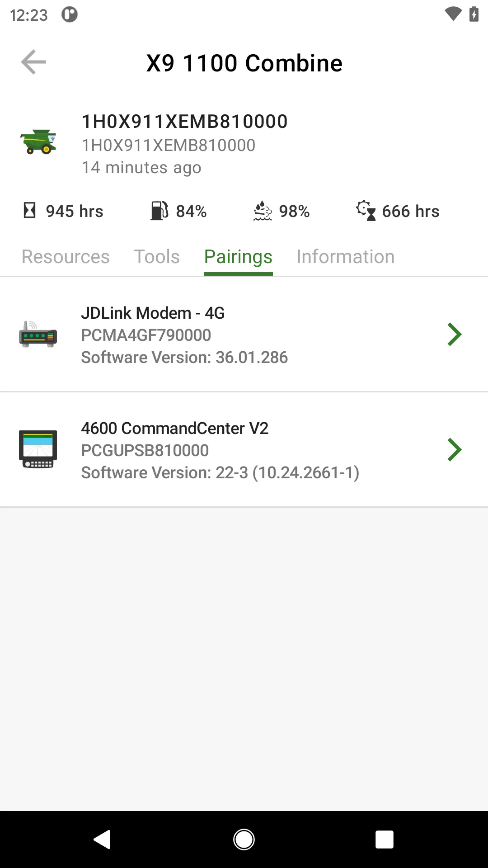This screenshot has width=488, height=868.
Task: Open the 4600 CommandCenter V2 entry
Action: pyautogui.click(x=244, y=450)
